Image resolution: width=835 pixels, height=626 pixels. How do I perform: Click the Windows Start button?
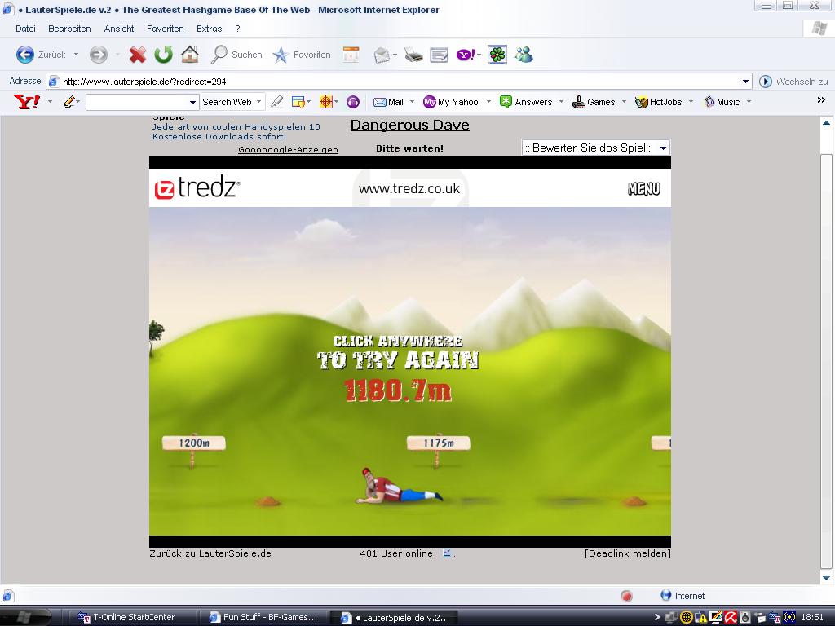[x=25, y=618]
